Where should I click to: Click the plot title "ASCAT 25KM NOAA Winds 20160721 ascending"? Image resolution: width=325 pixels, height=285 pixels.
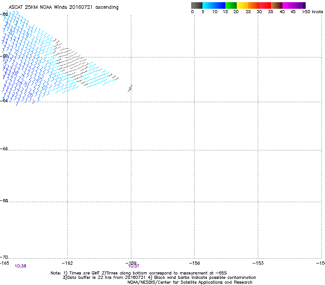click(x=63, y=7)
